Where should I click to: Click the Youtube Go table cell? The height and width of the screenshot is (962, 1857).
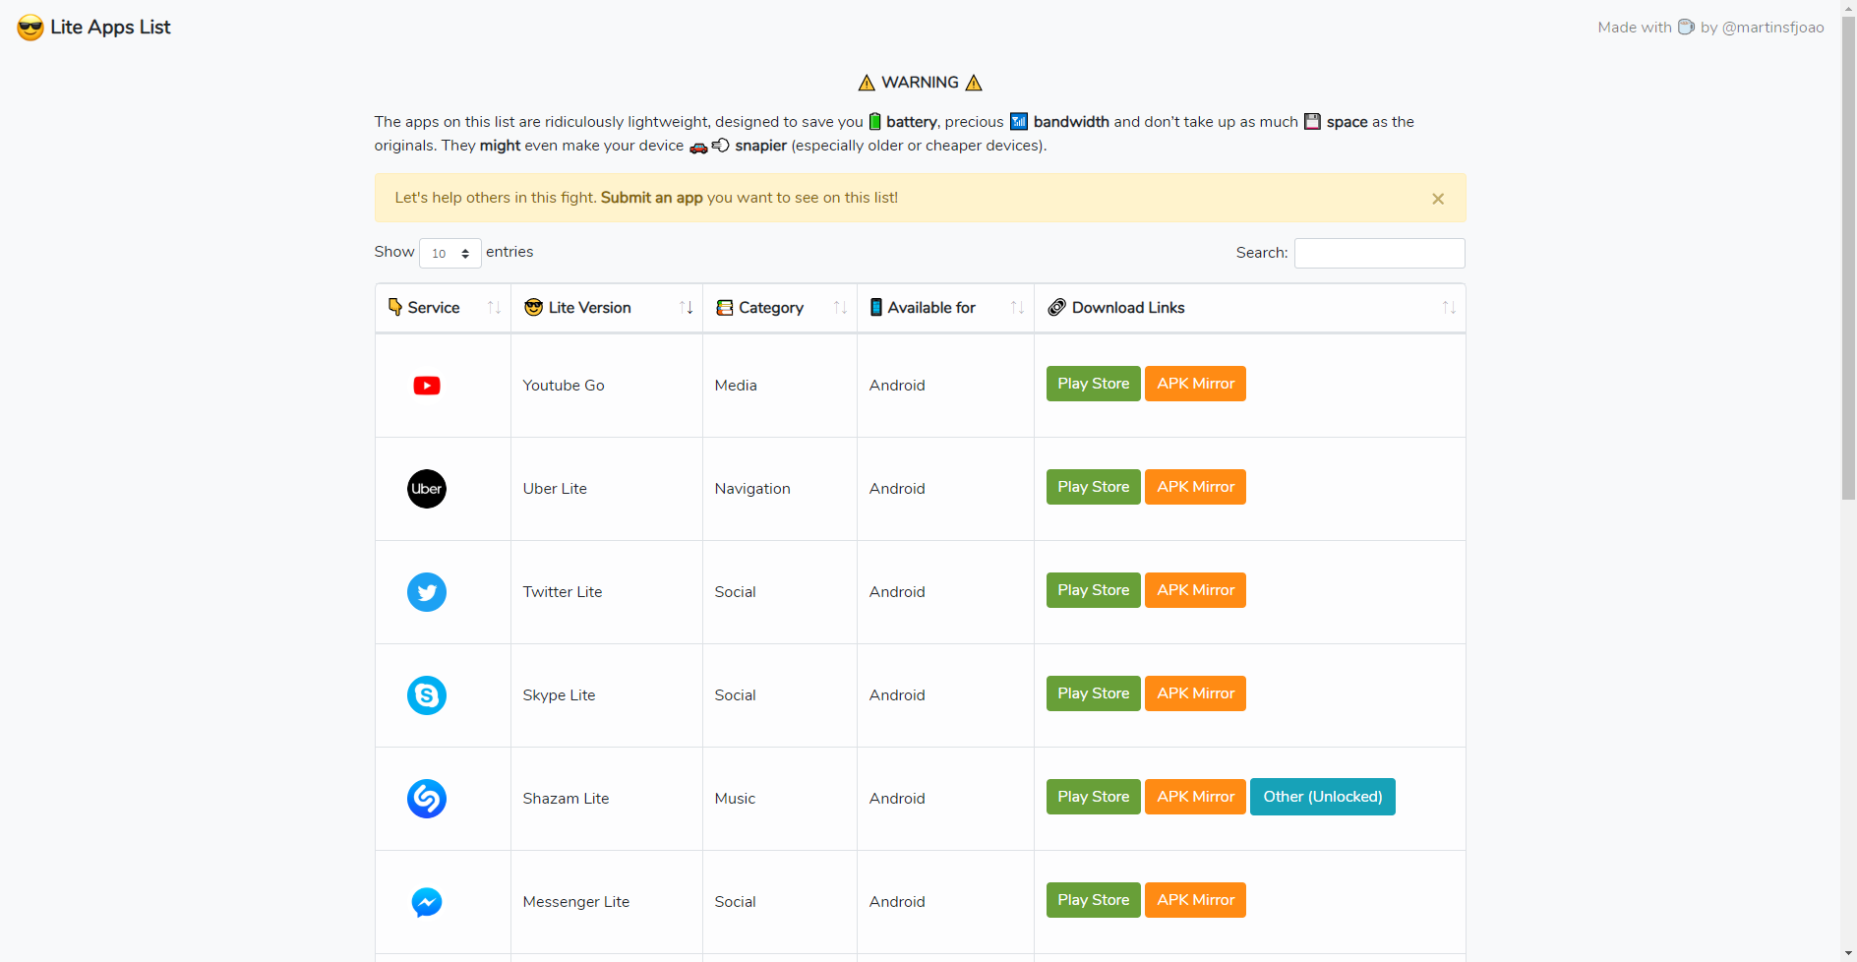click(606, 386)
